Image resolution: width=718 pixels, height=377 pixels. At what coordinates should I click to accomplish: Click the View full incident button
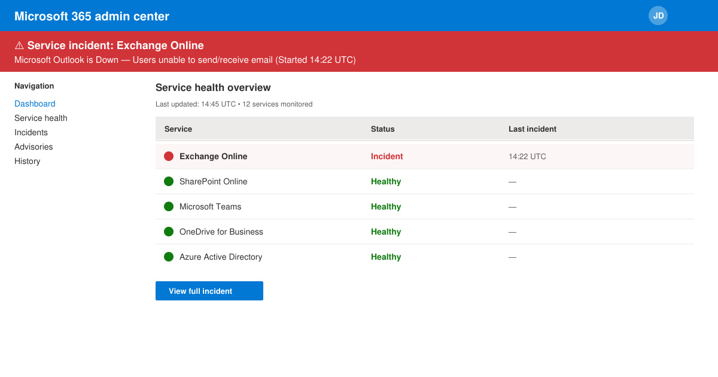point(209,291)
